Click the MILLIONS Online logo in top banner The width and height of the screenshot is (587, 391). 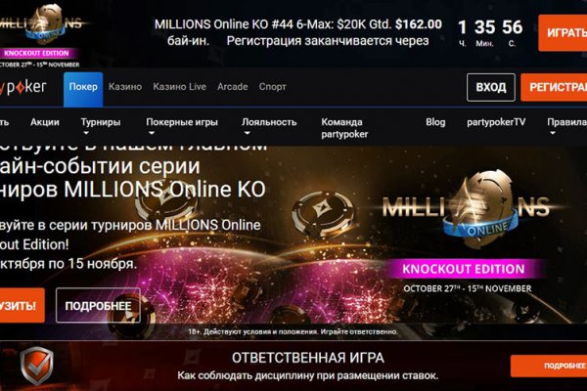pyautogui.click(x=40, y=35)
